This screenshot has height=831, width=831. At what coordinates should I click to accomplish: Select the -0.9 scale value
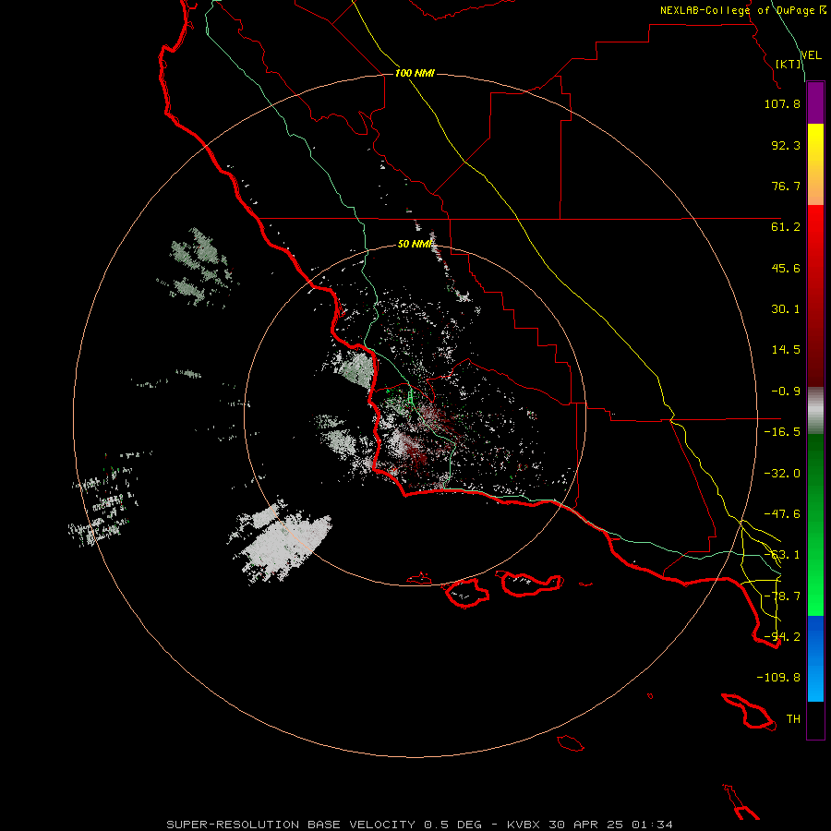coord(786,391)
